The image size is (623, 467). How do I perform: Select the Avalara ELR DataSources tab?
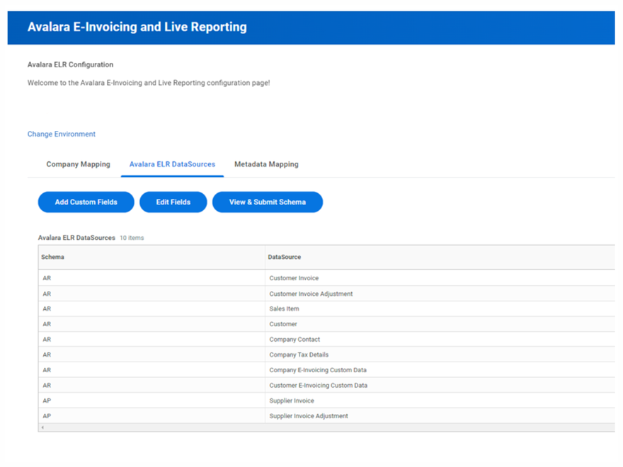tap(172, 163)
